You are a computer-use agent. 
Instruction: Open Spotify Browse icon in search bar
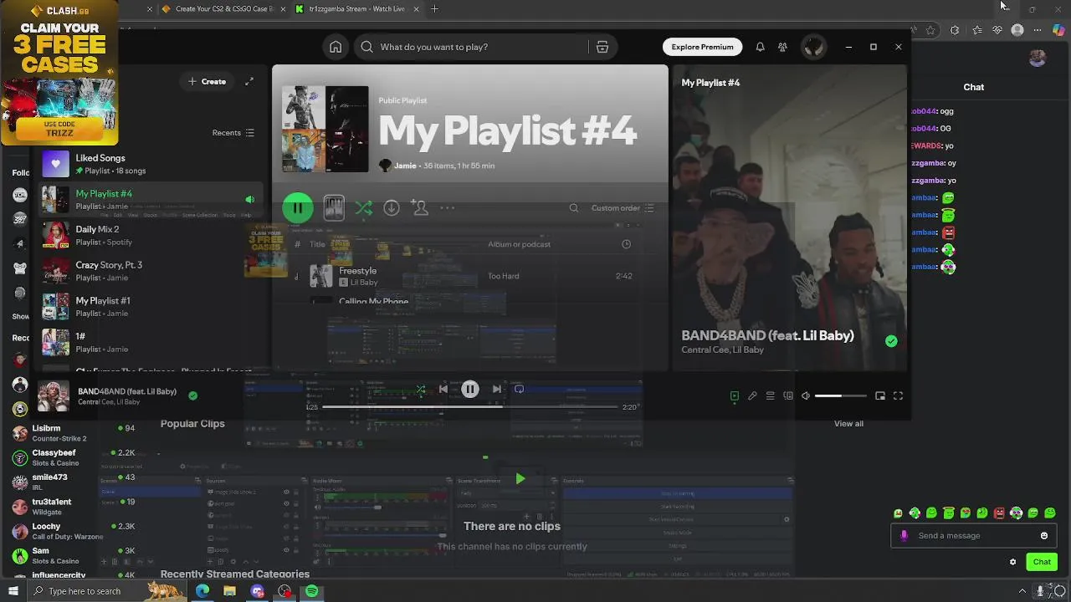(x=602, y=47)
